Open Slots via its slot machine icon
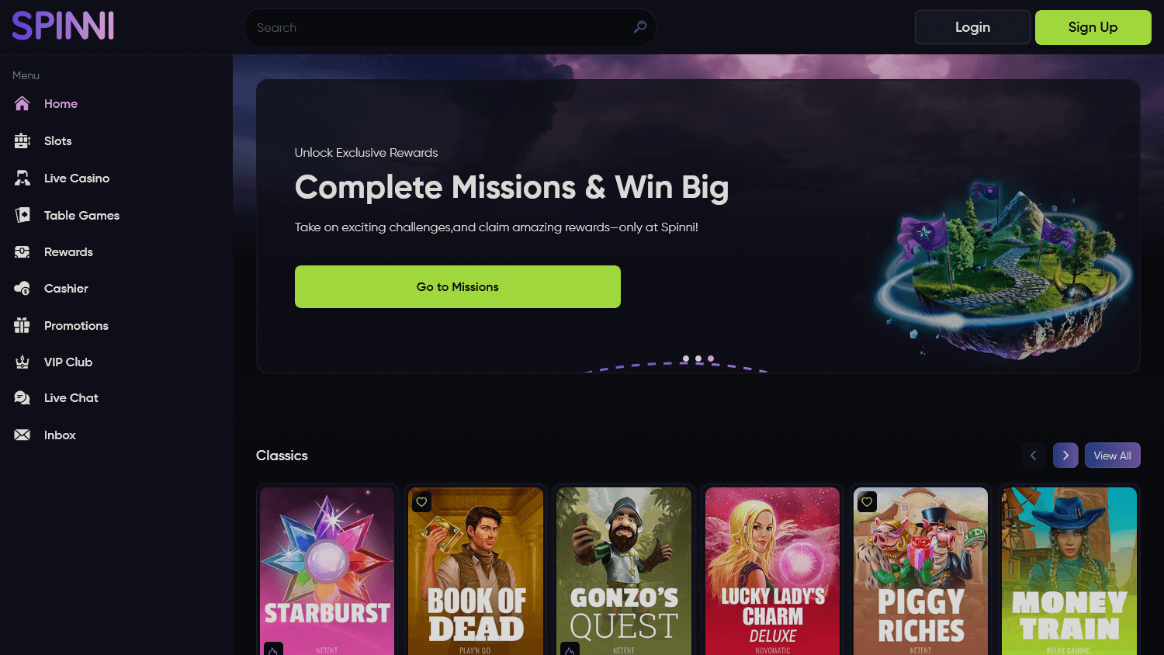This screenshot has width=1164, height=655. click(22, 140)
